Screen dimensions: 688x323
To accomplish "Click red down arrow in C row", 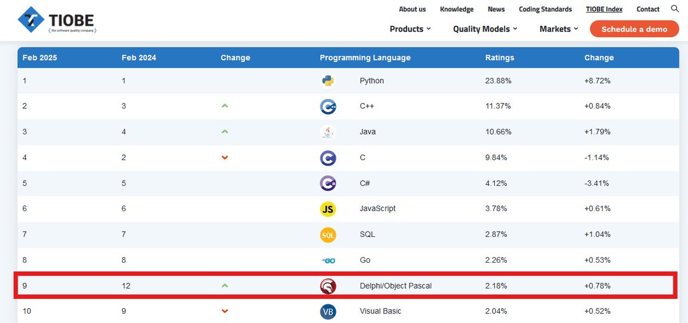I will click(x=225, y=158).
